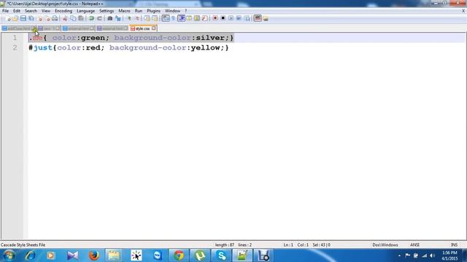Click the volume speaker tray icon
The image size is (467, 262).
[x=432, y=255]
